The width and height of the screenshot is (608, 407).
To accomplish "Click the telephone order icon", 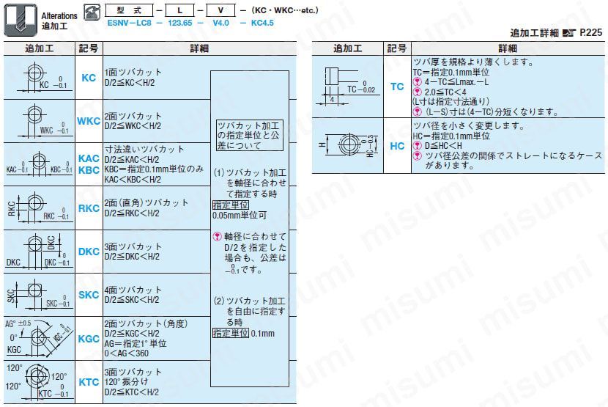I will coord(92,12).
